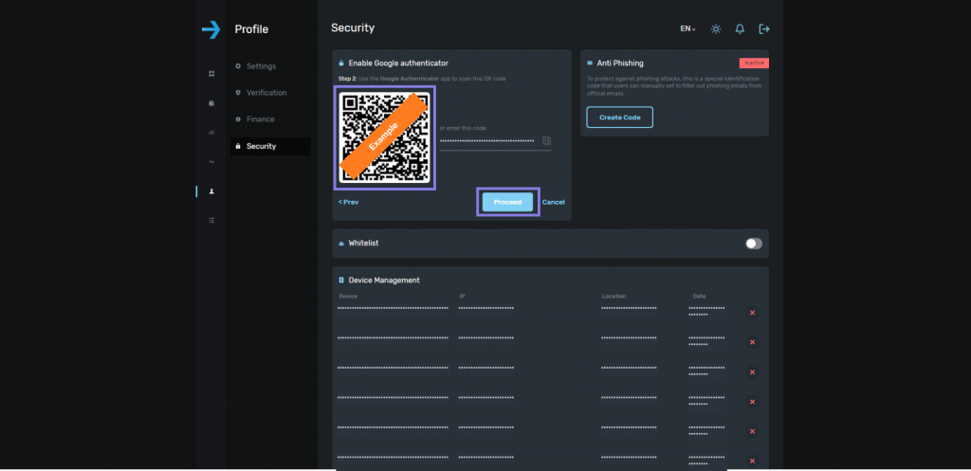
Task: Open the wallet icon in sidebar
Action: [x=211, y=102]
